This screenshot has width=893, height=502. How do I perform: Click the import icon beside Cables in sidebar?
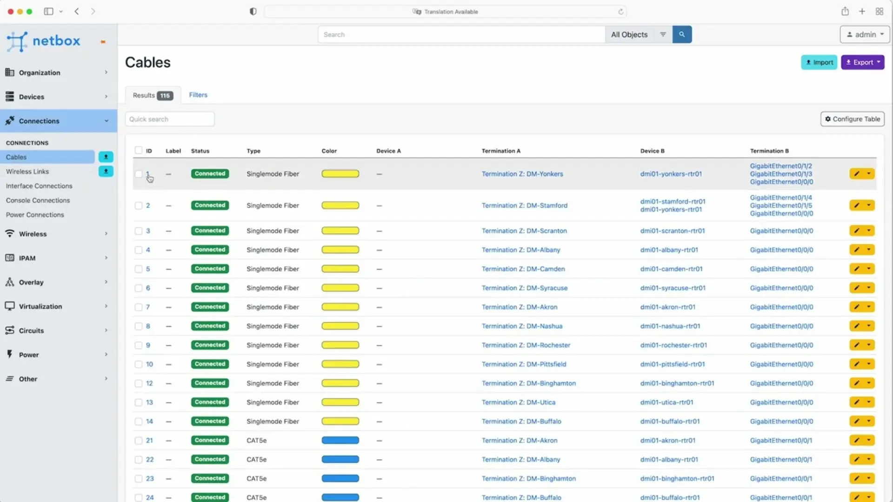coord(106,157)
